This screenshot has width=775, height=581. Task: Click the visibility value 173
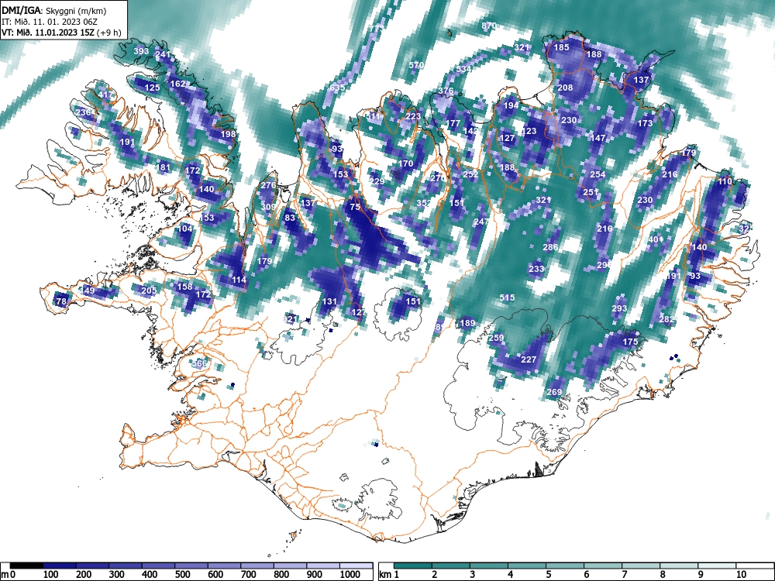[645, 123]
